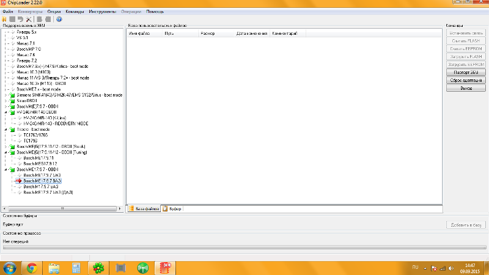Click the gray stop square toolbar icon
Viewport: 489px width, 275px height.
(12, 19)
